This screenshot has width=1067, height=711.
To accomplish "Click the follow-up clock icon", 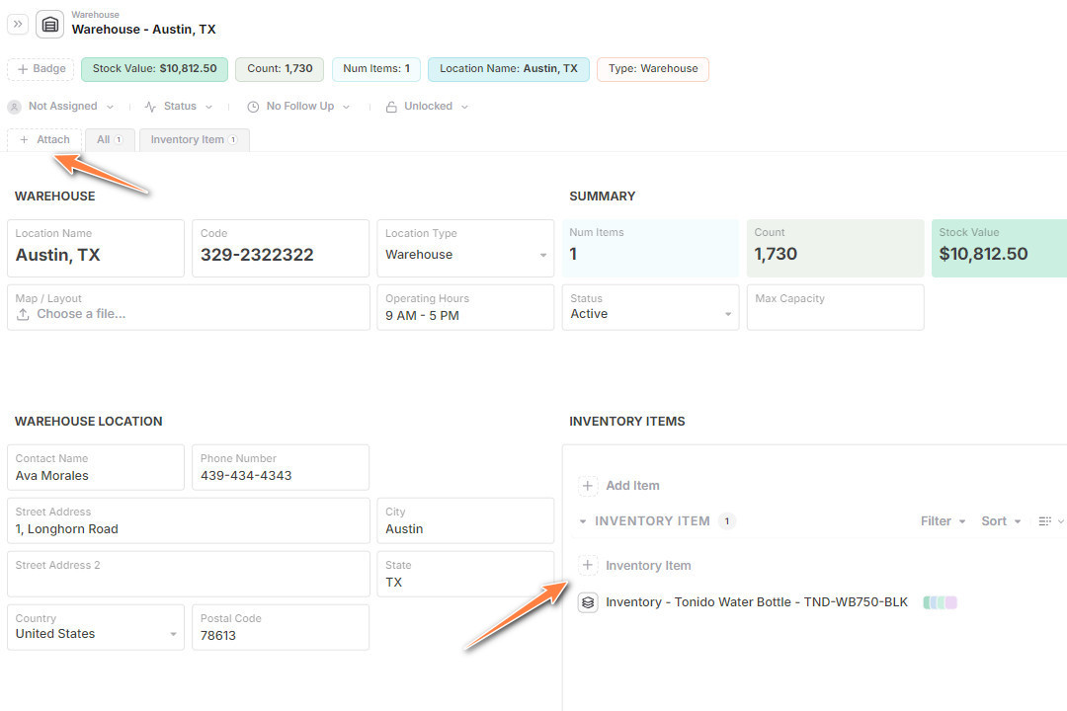I will coord(253,107).
